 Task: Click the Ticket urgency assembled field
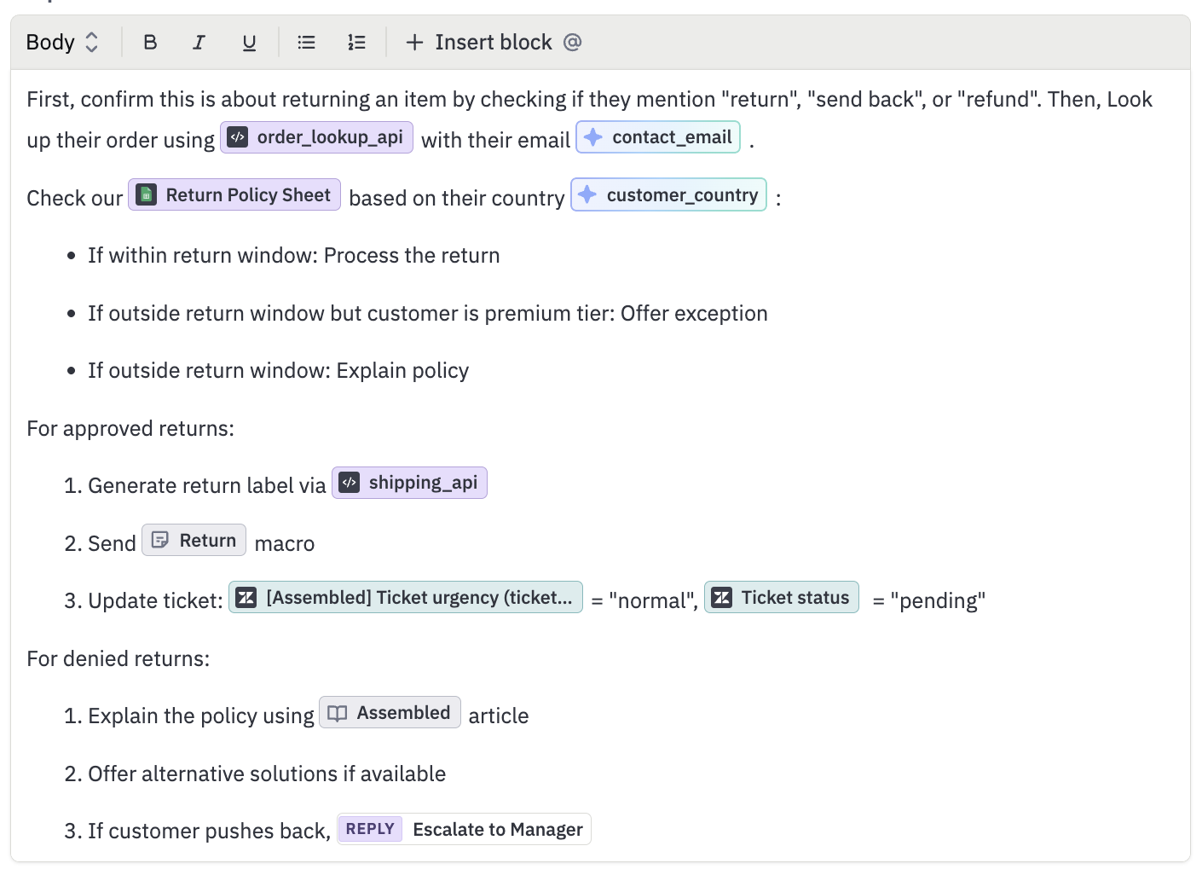click(404, 597)
